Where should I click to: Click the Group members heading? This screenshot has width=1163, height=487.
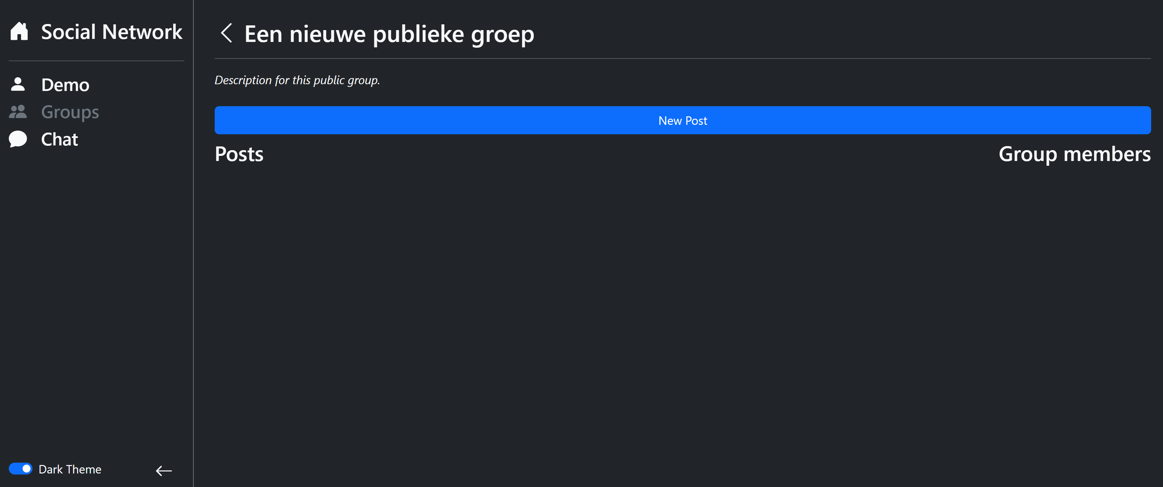click(x=1074, y=154)
